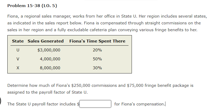Click the $3,000,000 sales value
210x112 pixels.
tap(49, 50)
